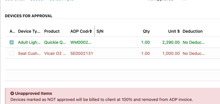Select the WM0002 ADP code cell
220x104 pixels.
coord(81,42)
